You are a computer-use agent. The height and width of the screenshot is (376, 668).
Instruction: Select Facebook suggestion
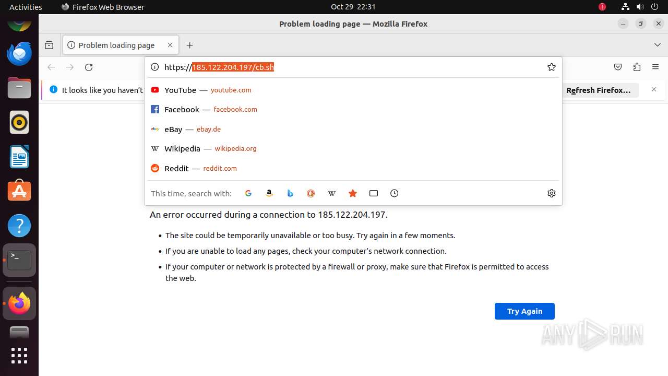pyautogui.click(x=353, y=109)
